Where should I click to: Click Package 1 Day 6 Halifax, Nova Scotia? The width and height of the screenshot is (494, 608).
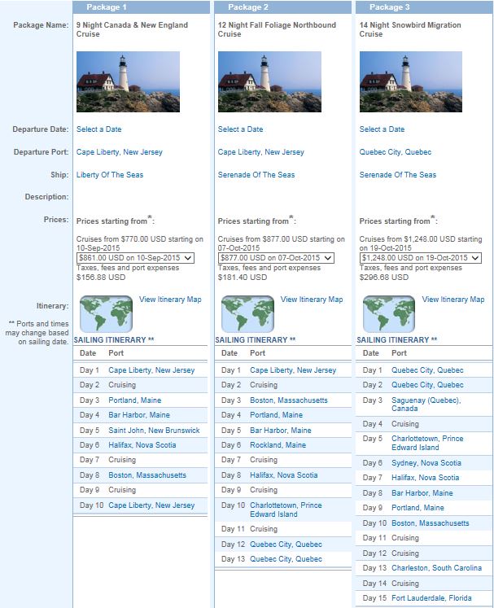click(142, 445)
